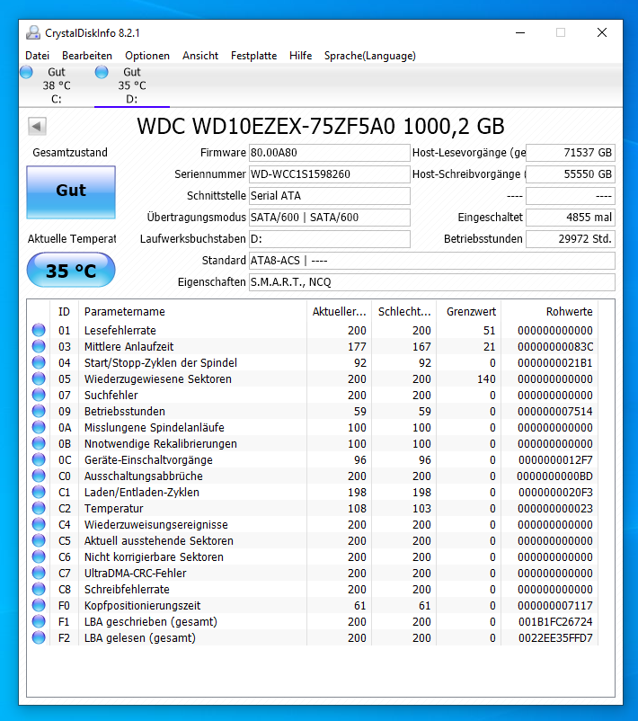638x721 pixels.
Task: Click status orb of Kopfpositionierungszeit row
Action: coord(39,605)
